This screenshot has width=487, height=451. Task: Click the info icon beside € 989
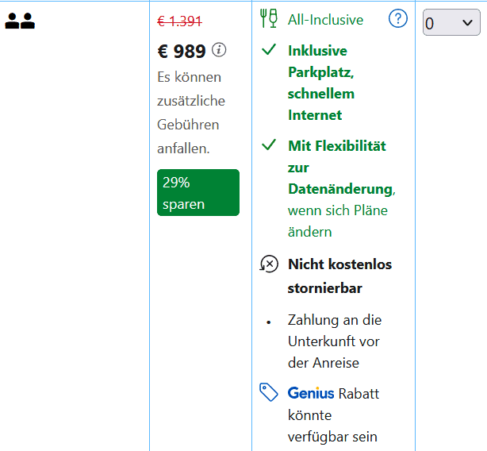pos(219,50)
